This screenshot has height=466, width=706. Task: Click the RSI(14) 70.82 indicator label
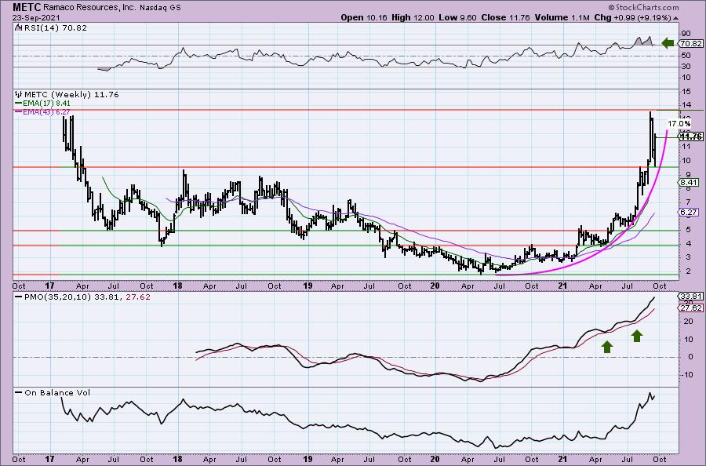[x=55, y=28]
